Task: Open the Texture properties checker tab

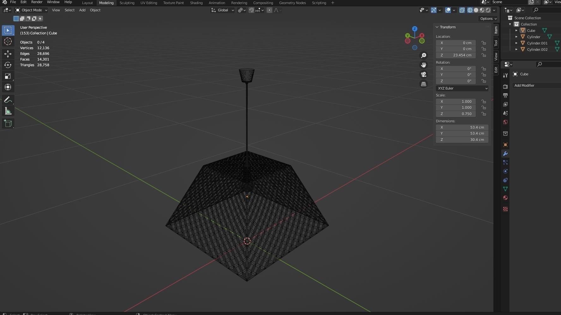Action: tap(505, 209)
